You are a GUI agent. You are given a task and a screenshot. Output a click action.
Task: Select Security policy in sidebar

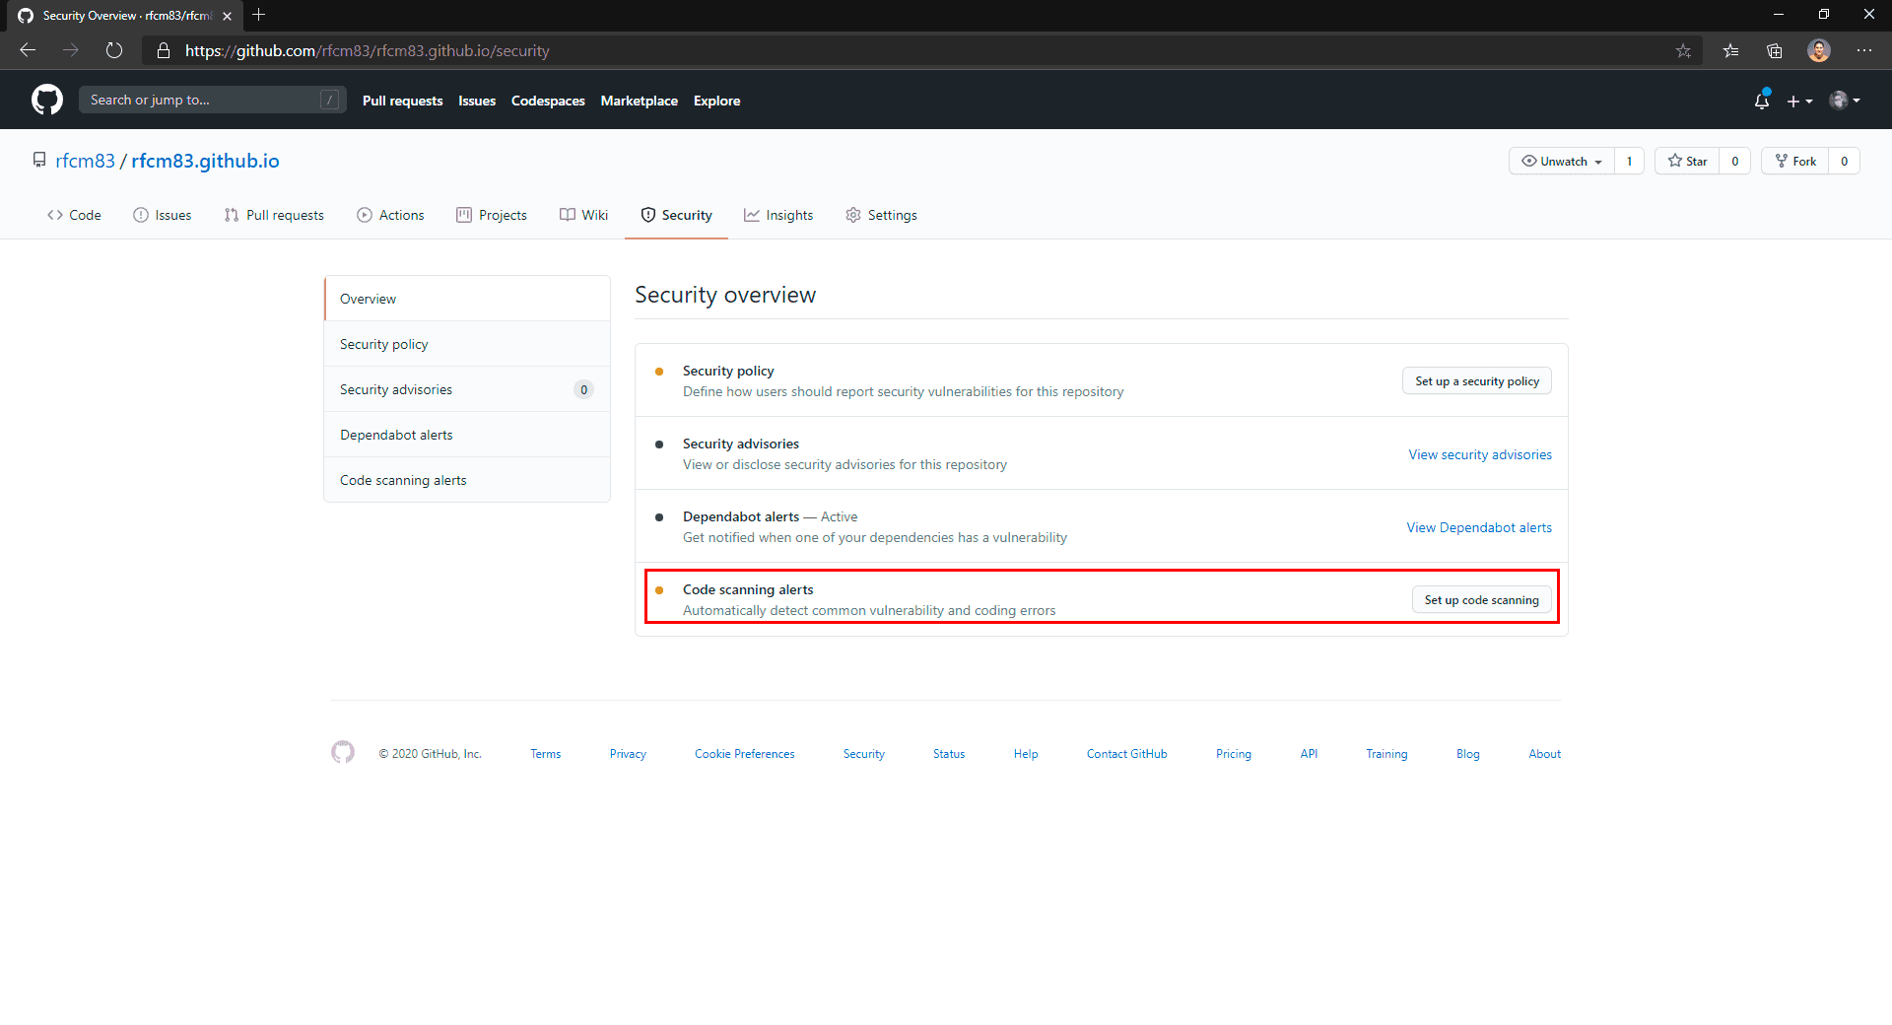[467, 344]
